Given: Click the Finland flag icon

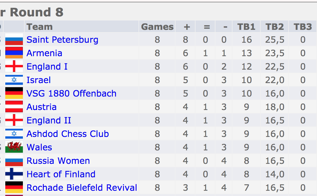Looking at the screenshot, I should [14, 174].
